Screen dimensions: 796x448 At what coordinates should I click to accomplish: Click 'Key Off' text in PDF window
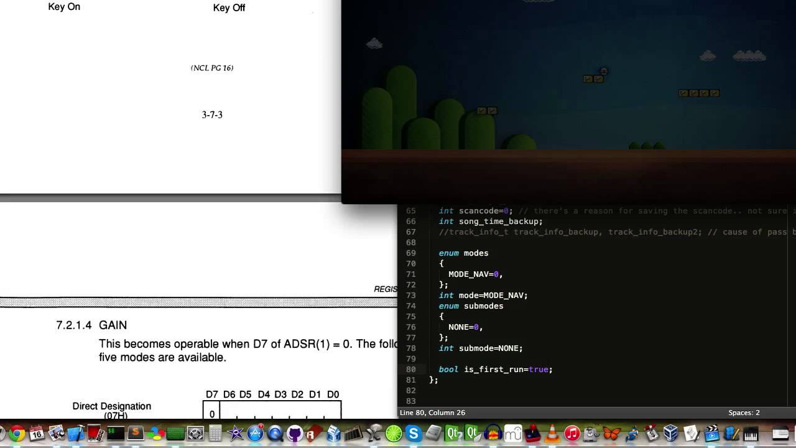click(229, 8)
